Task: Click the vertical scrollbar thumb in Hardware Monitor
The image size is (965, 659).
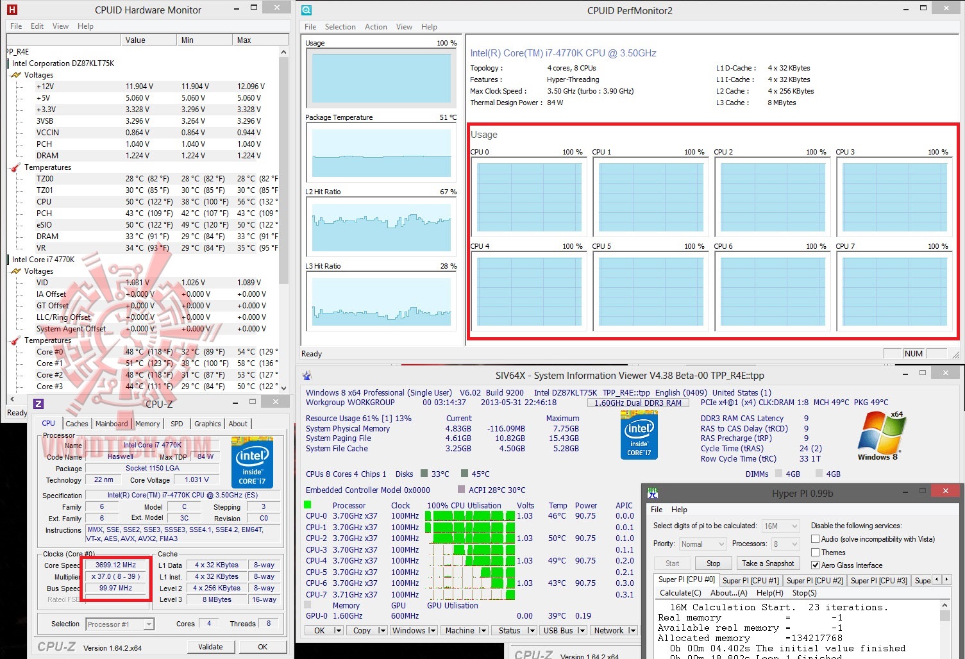Action: click(x=283, y=171)
